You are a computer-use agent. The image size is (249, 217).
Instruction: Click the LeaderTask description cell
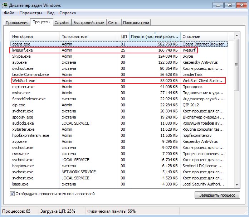tap(192, 74)
